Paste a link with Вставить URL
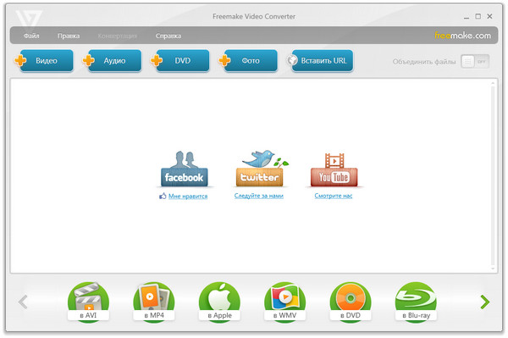 tap(320, 61)
